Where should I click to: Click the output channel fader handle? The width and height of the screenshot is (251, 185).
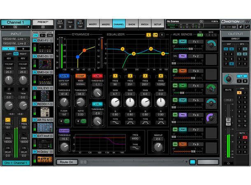(228, 122)
